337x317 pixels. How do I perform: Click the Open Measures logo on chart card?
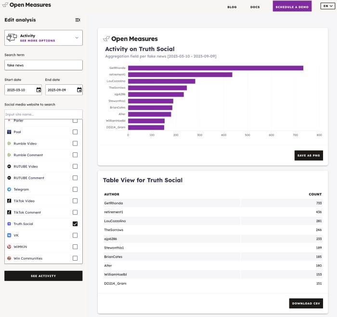[130, 39]
